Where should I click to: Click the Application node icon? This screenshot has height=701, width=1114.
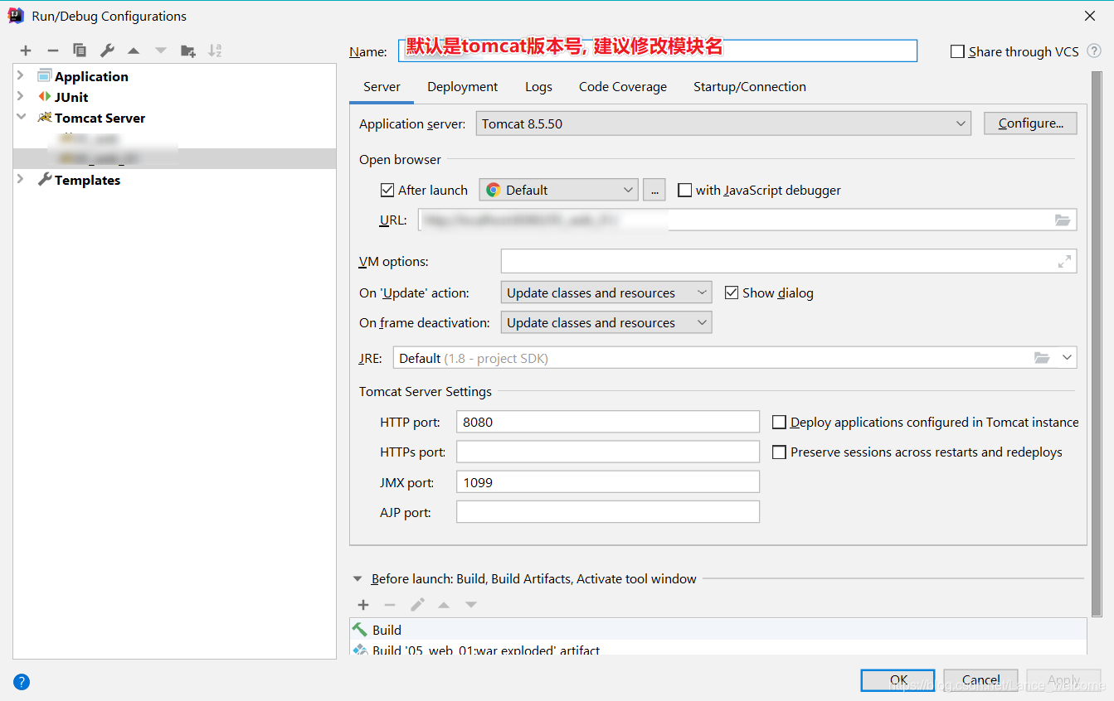click(45, 76)
